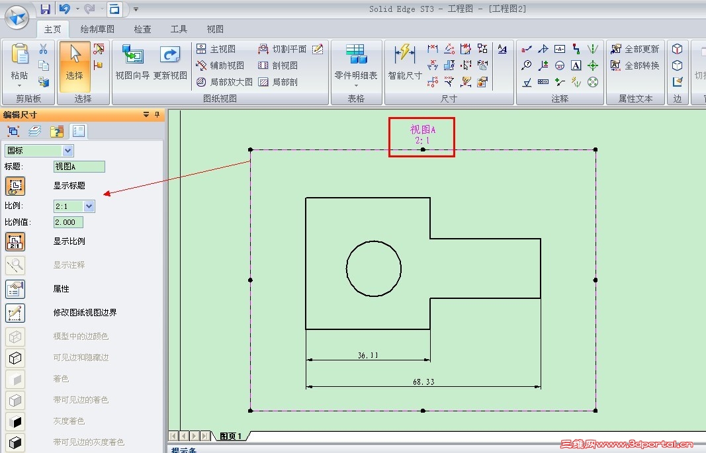
Task: Open the 工具 ribbon tab
Action: click(x=179, y=29)
